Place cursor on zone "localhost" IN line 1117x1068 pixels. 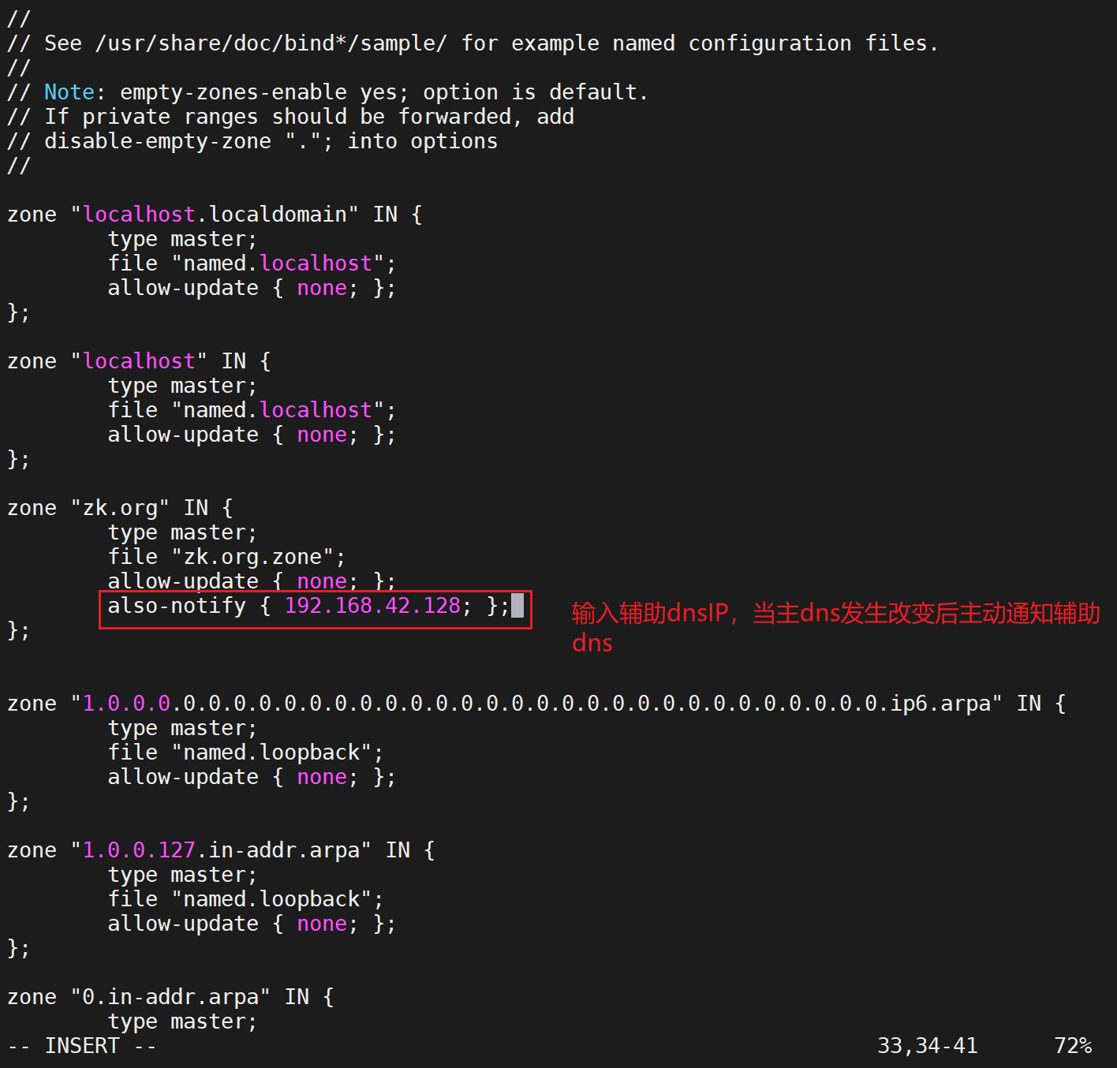click(x=139, y=361)
